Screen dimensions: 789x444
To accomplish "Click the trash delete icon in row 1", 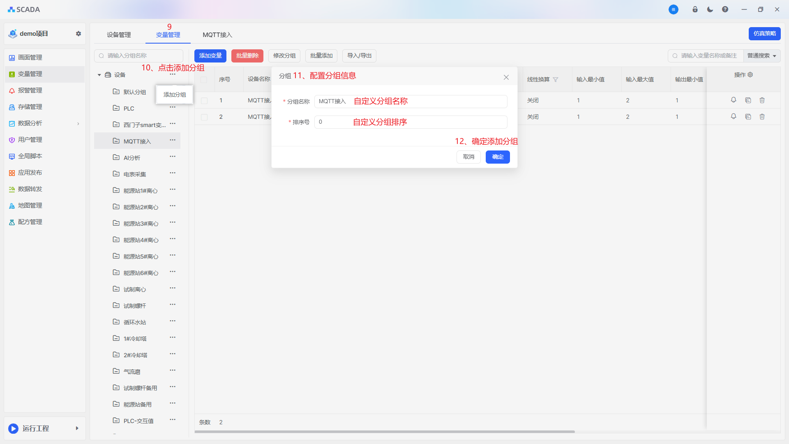I will [x=762, y=100].
